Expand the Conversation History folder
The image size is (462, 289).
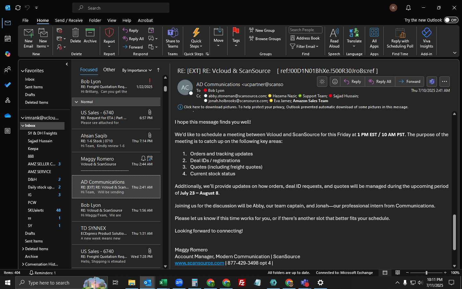23,264
